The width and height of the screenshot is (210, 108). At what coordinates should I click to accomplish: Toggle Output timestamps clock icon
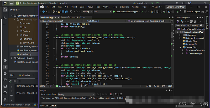pos(121,94)
